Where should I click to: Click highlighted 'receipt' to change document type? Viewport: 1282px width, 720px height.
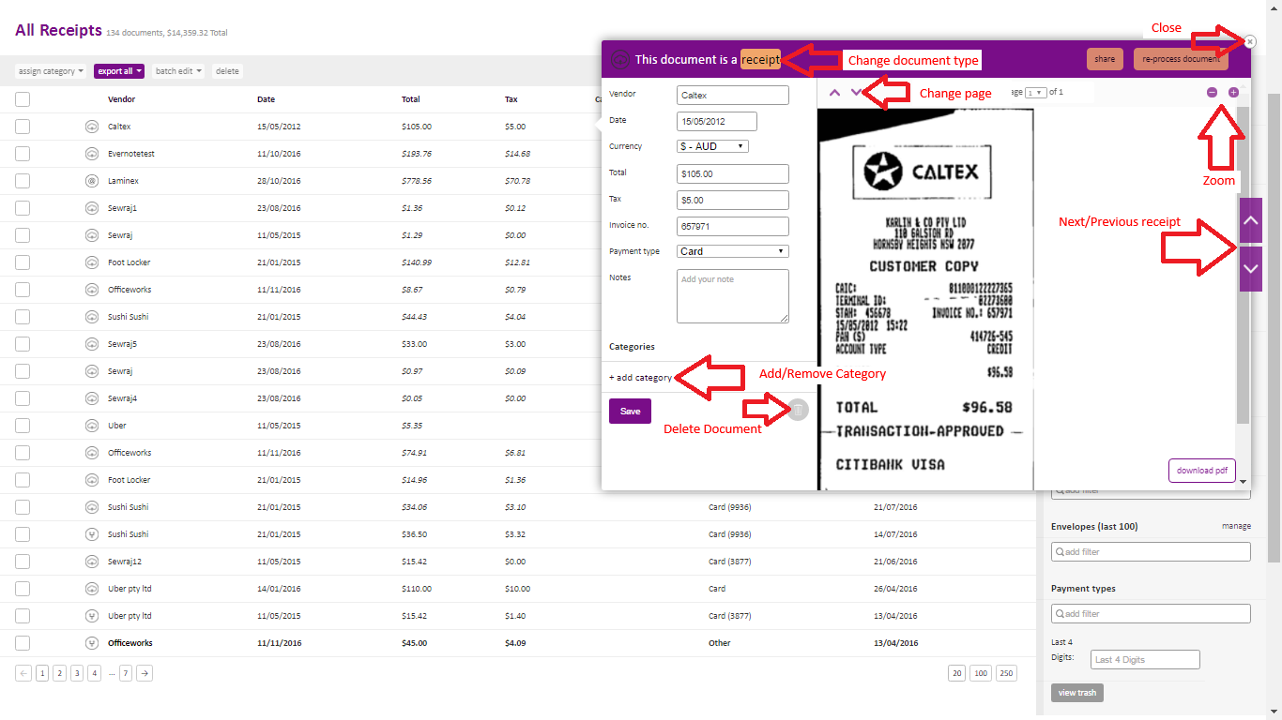(x=760, y=60)
